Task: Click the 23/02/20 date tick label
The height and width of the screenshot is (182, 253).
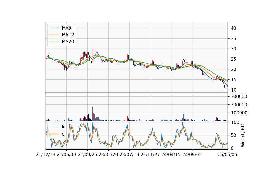Action: point(108,155)
